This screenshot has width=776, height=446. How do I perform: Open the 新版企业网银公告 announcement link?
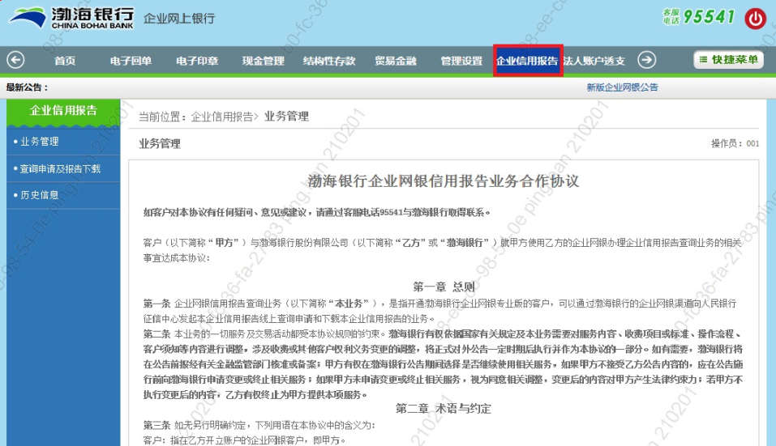622,87
